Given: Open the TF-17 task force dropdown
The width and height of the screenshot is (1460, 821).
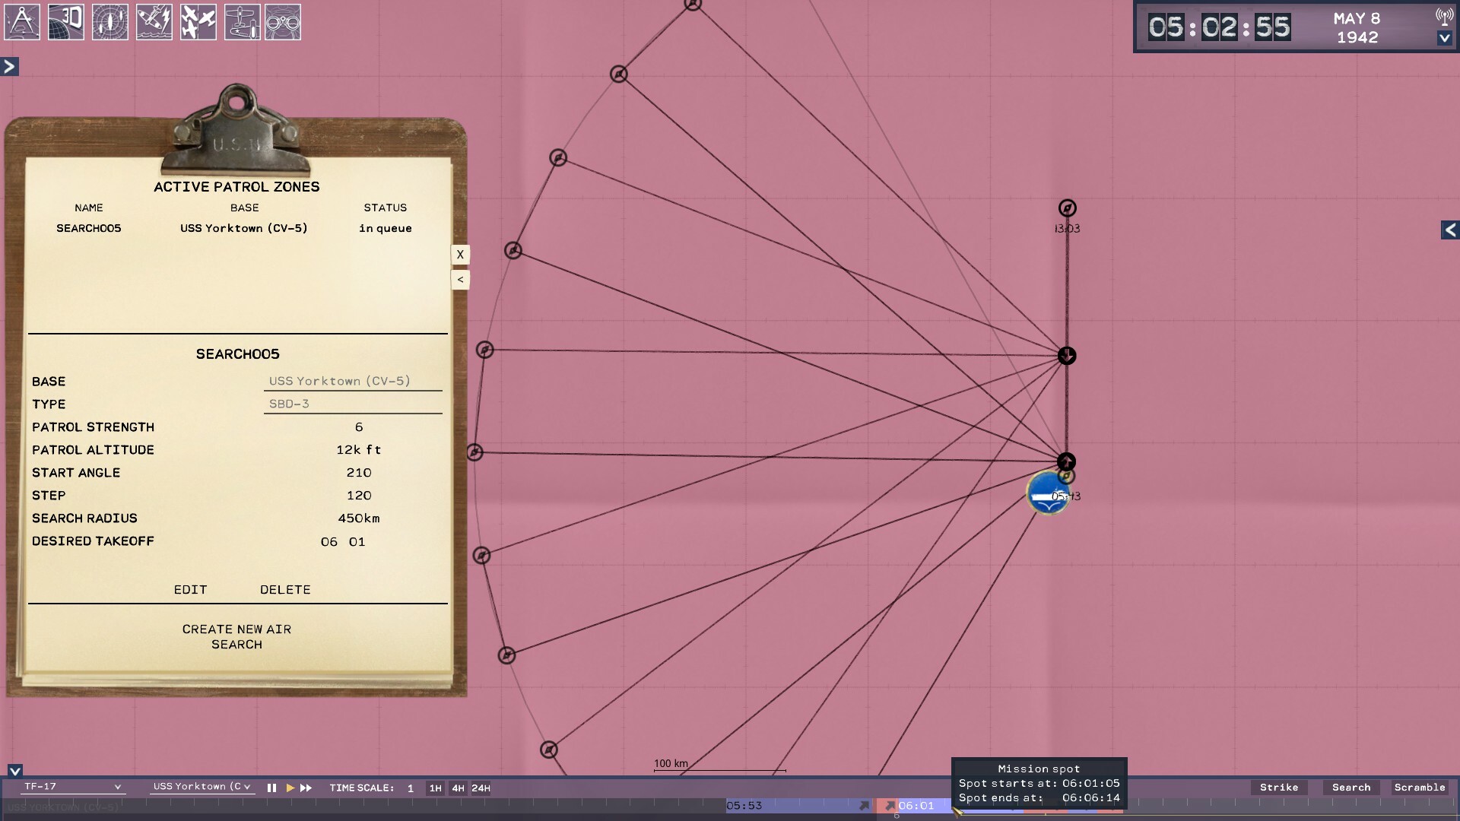Looking at the screenshot, I should tap(72, 788).
